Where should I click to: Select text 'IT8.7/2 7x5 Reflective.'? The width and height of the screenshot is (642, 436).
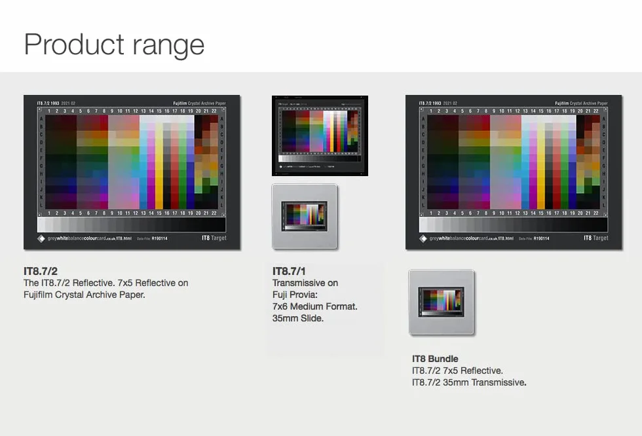(457, 371)
